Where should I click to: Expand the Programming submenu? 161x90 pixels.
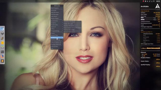[x=57, y=31]
